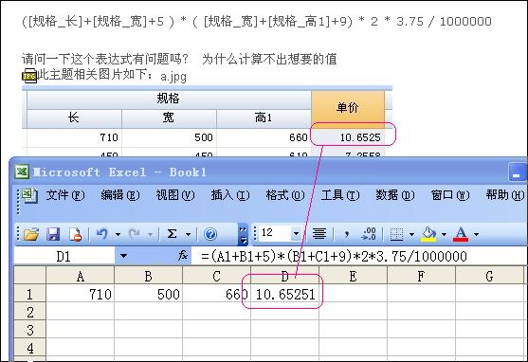528x362 pixels.
Task: Click the Redo arrow icon
Action: pos(135,234)
